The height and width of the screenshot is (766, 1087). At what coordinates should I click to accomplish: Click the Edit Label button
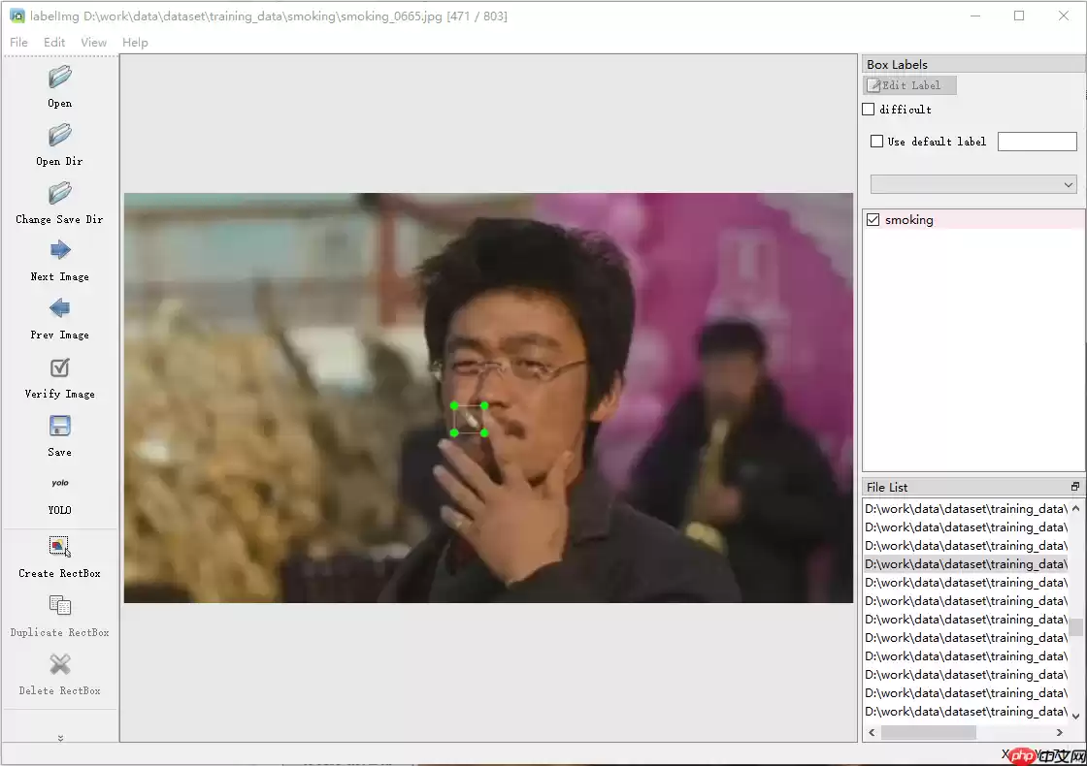[910, 85]
